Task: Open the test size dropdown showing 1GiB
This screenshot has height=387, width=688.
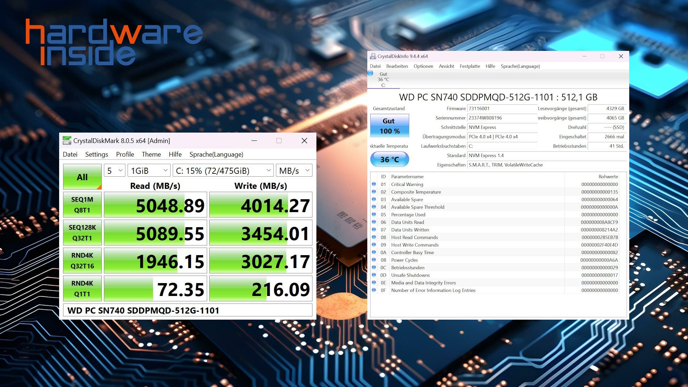Action: (149, 171)
